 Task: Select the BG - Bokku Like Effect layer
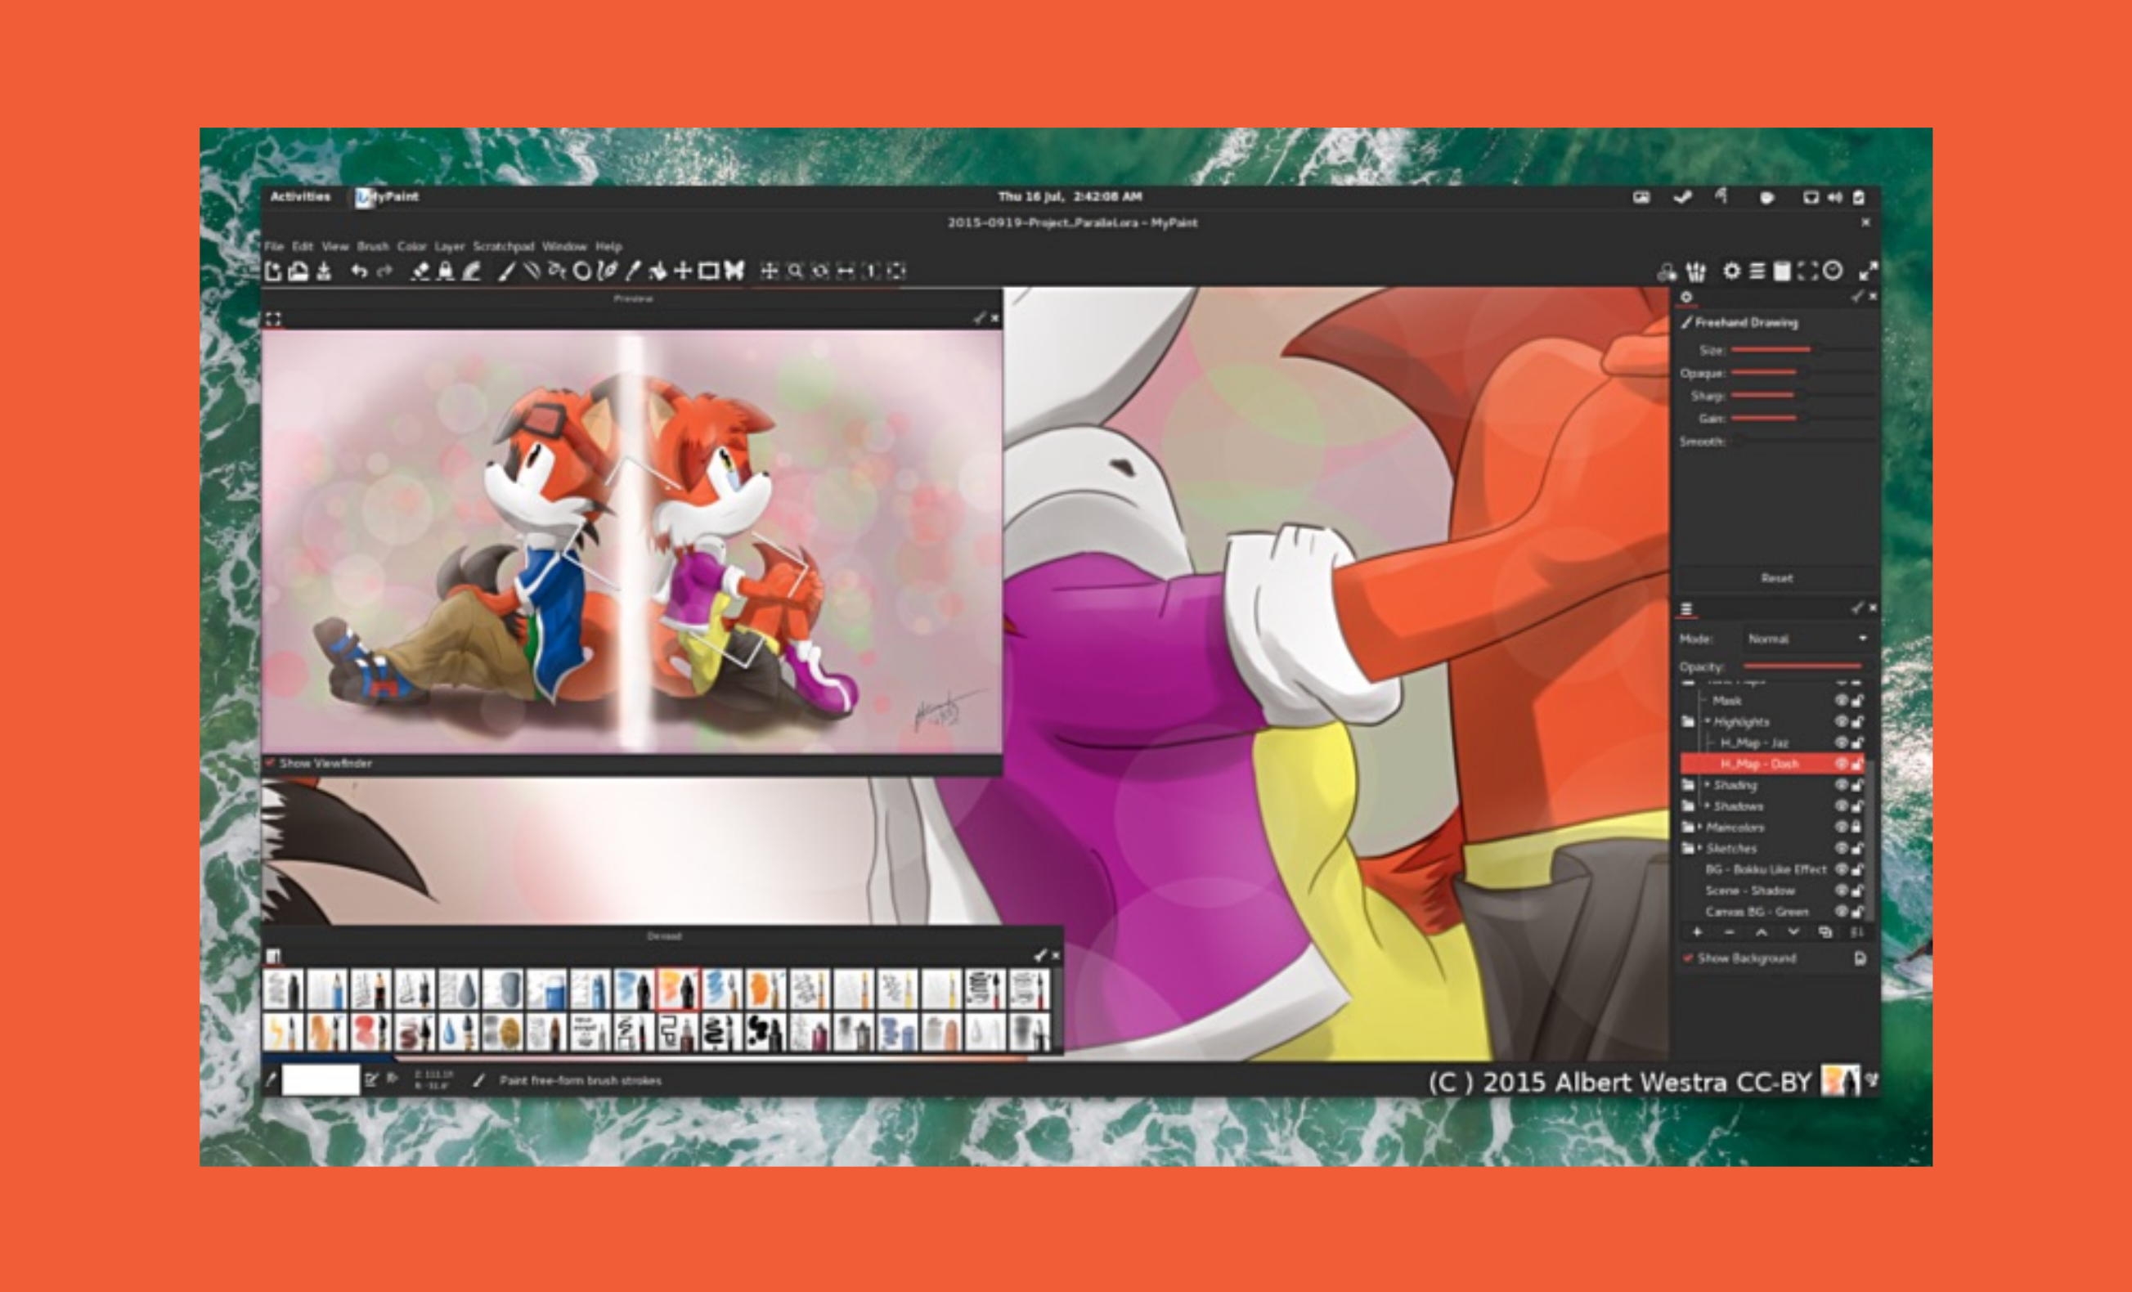click(x=1765, y=869)
